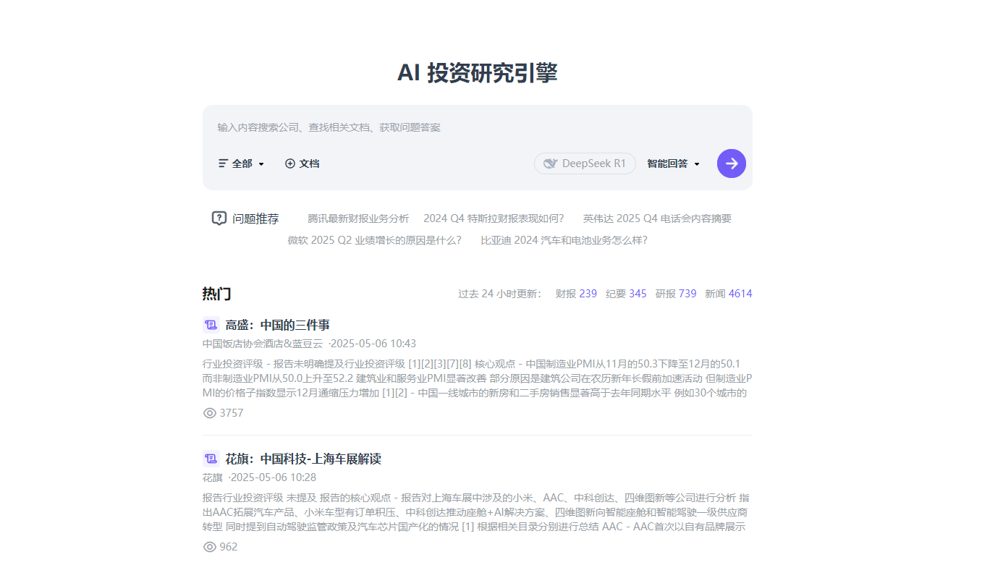Click the view count 3757

tap(232, 413)
